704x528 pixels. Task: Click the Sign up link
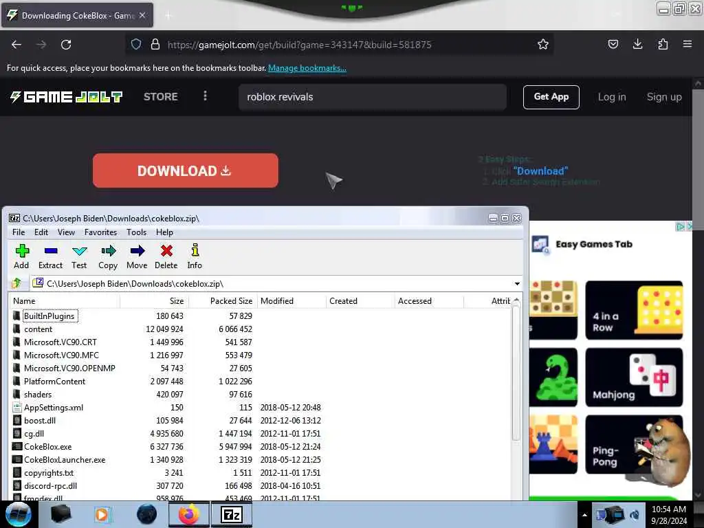click(x=664, y=97)
